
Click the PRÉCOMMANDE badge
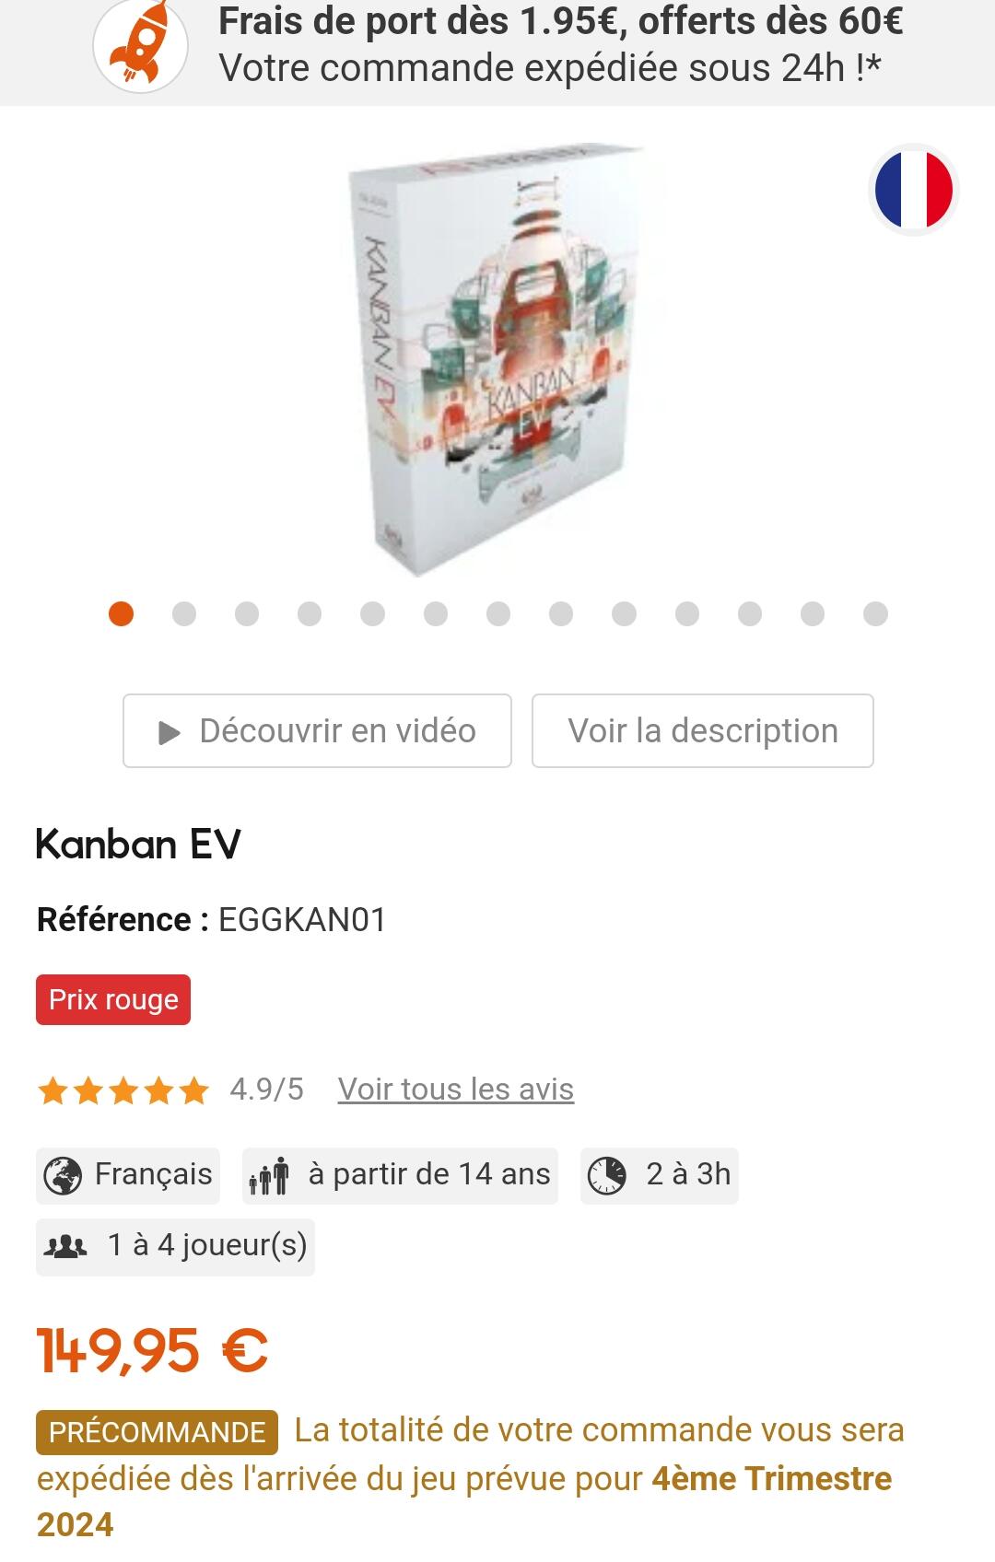coord(157,1432)
